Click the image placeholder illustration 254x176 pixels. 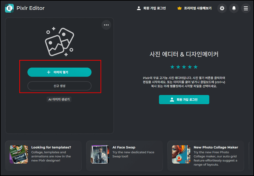(59, 42)
